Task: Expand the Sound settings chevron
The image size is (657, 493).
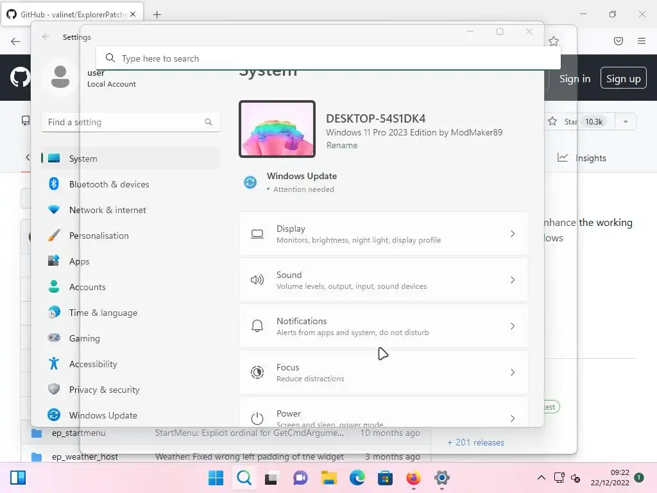Action: [x=513, y=280]
